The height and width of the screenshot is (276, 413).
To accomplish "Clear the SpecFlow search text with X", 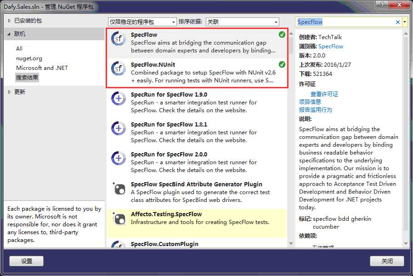I will [x=398, y=22].
